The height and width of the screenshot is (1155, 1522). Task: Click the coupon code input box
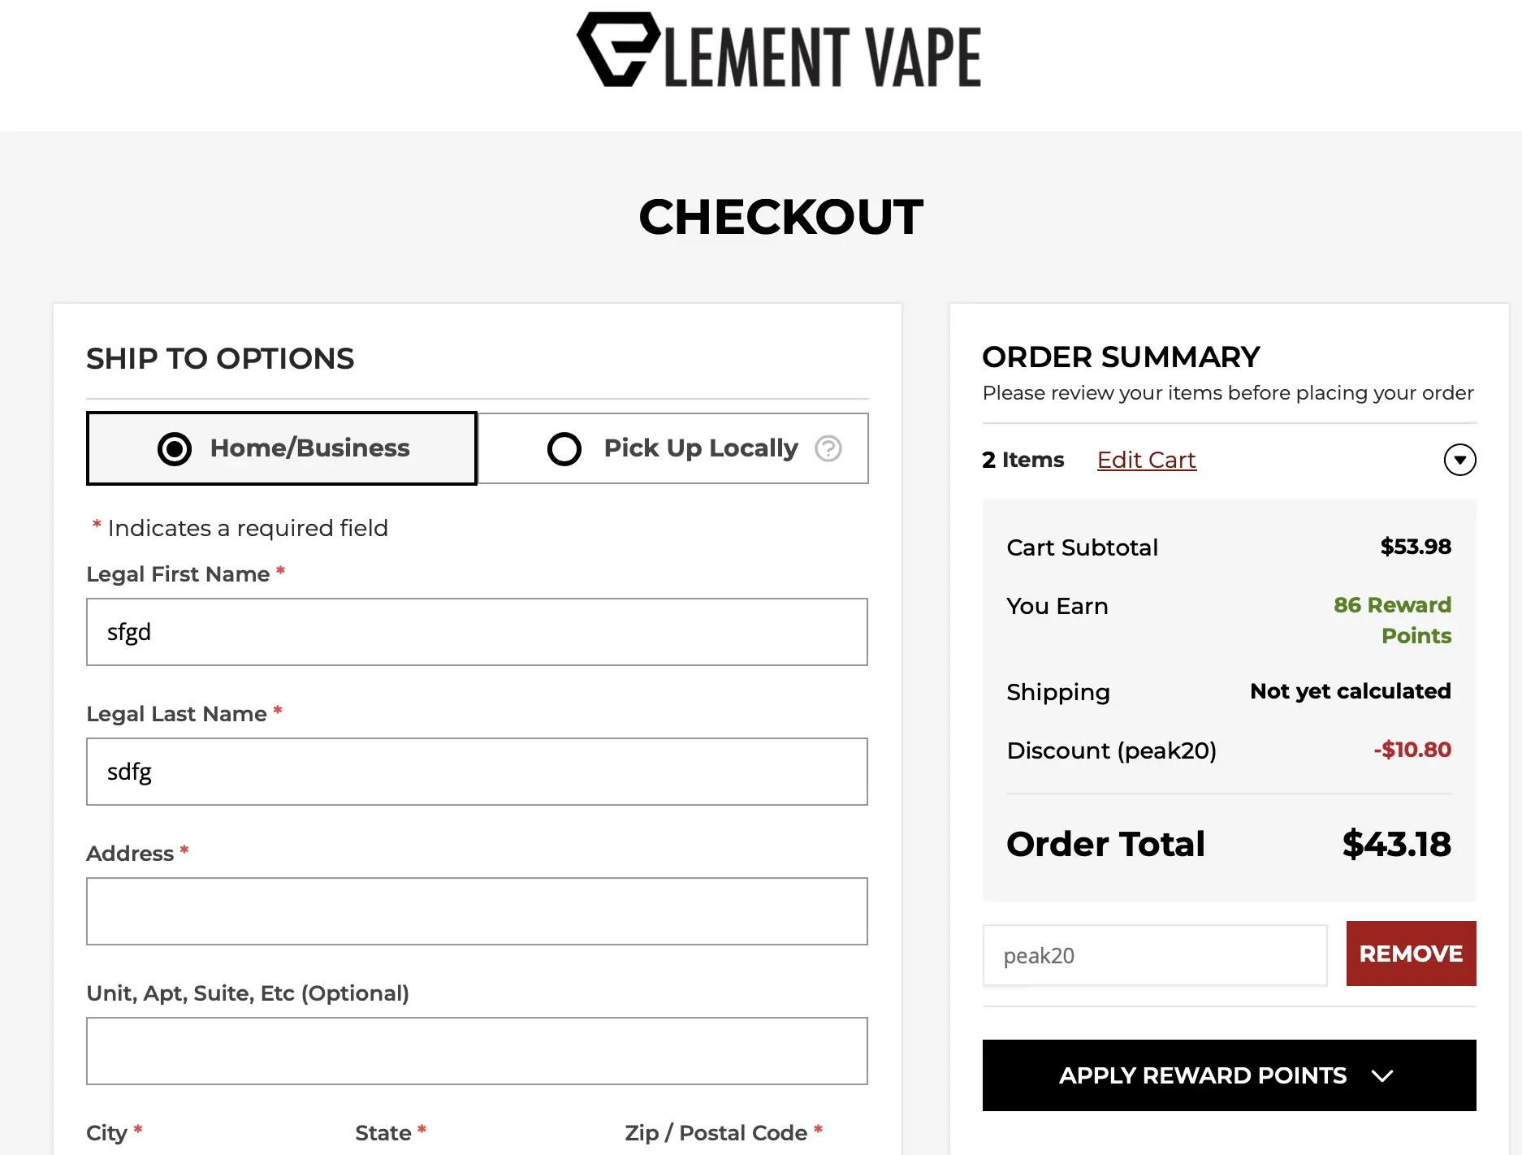pyautogui.click(x=1154, y=955)
